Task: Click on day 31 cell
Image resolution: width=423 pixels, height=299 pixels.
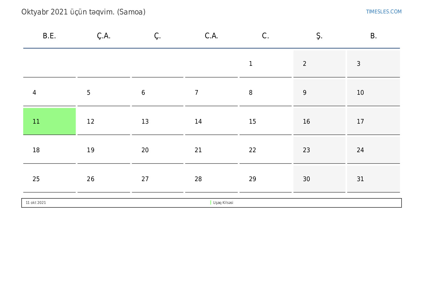Action: click(x=373, y=179)
